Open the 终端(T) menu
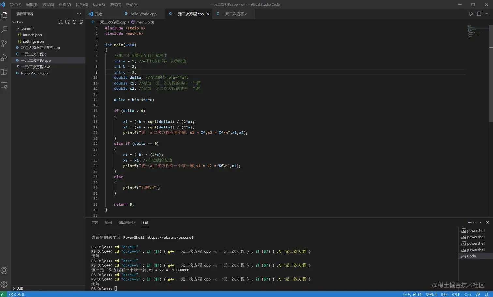 click(x=115, y=5)
